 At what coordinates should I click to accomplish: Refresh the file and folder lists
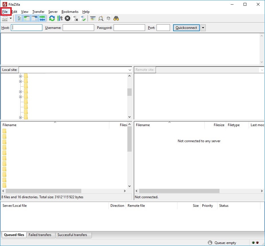(x=52, y=18)
